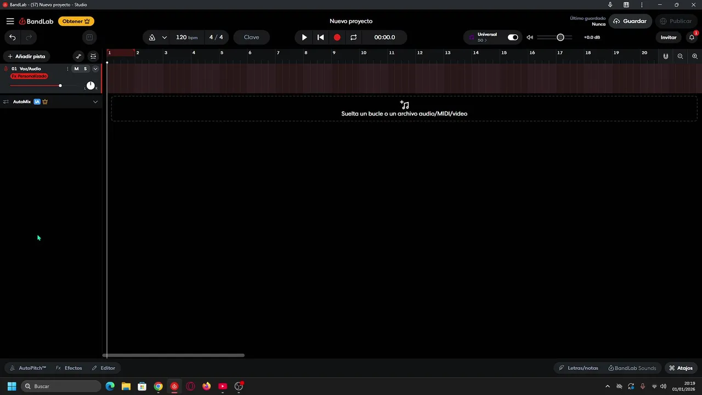The width and height of the screenshot is (702, 395).
Task: Click the Buscar taskbar search box
Action: point(60,386)
